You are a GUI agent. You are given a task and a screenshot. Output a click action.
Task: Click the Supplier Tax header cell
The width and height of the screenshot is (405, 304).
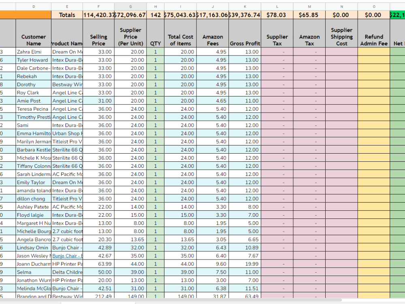pyautogui.click(x=277, y=33)
